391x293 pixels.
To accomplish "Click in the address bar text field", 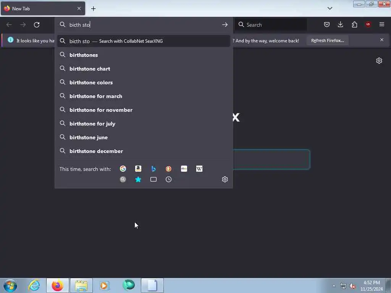I will pos(144,25).
